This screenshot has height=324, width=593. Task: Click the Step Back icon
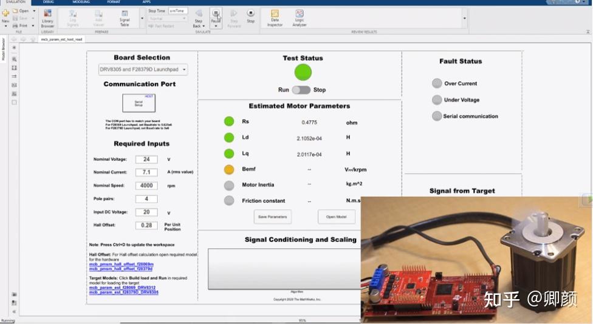click(x=199, y=14)
